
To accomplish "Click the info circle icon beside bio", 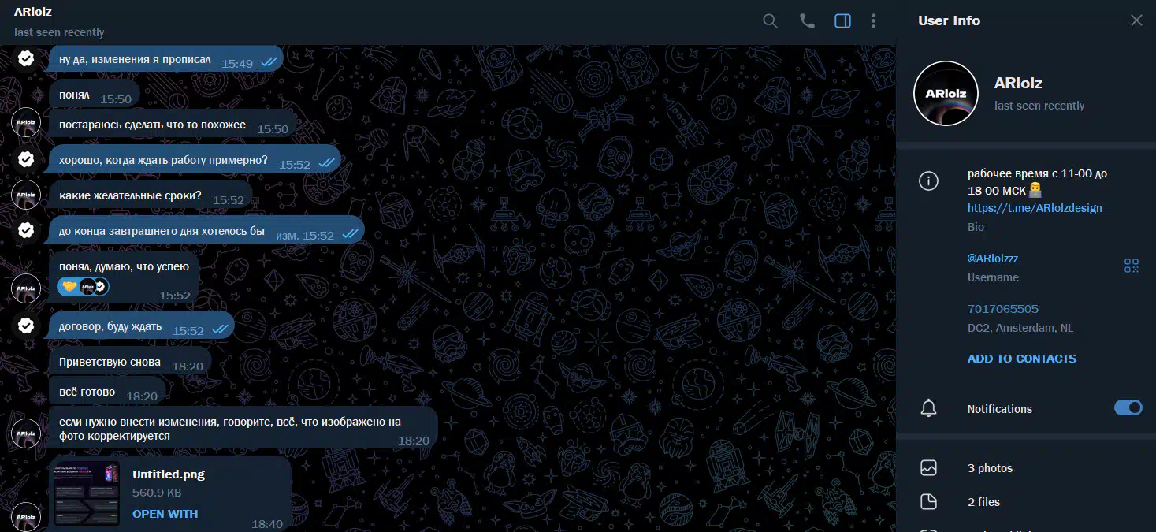I will [929, 181].
